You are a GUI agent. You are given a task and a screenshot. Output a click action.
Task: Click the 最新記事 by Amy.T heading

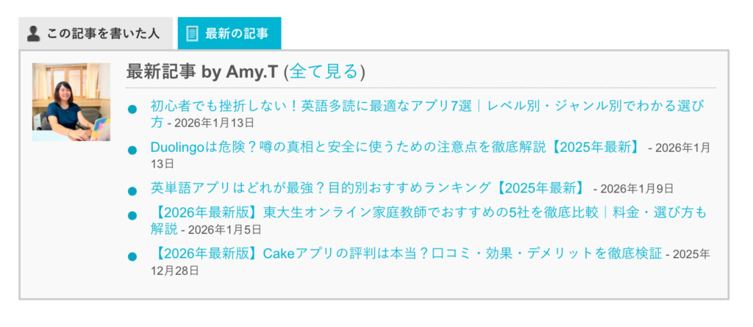202,71
